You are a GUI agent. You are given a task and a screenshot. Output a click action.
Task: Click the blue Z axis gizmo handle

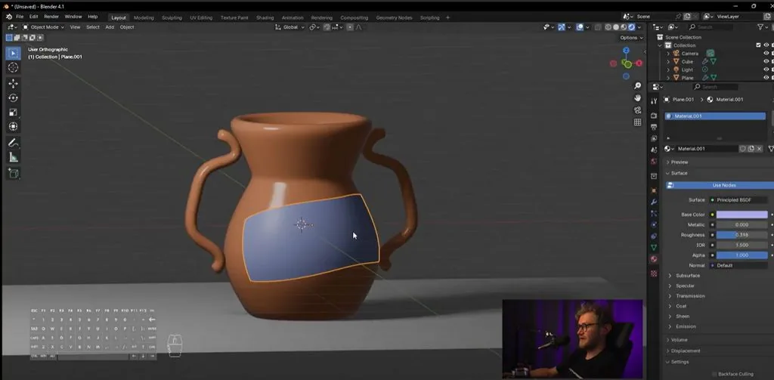(626, 51)
